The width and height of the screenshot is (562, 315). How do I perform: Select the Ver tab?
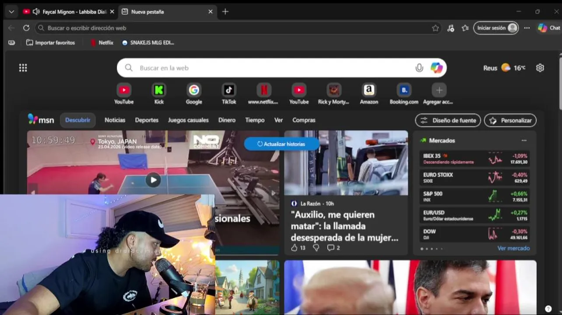click(278, 120)
